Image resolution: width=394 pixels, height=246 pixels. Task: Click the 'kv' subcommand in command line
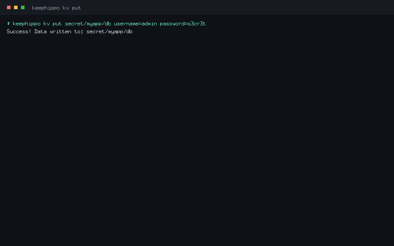pyautogui.click(x=46, y=24)
